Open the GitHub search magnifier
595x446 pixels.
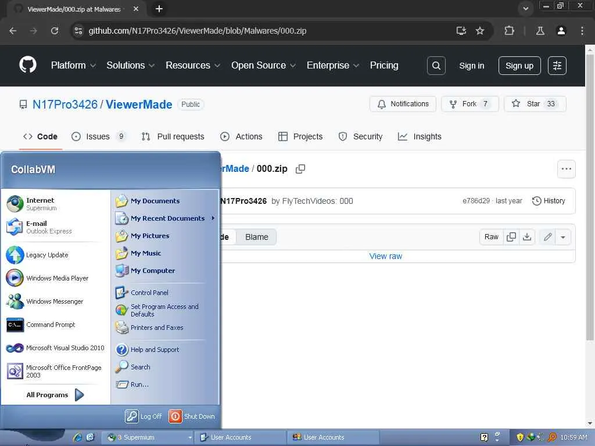[x=436, y=66]
